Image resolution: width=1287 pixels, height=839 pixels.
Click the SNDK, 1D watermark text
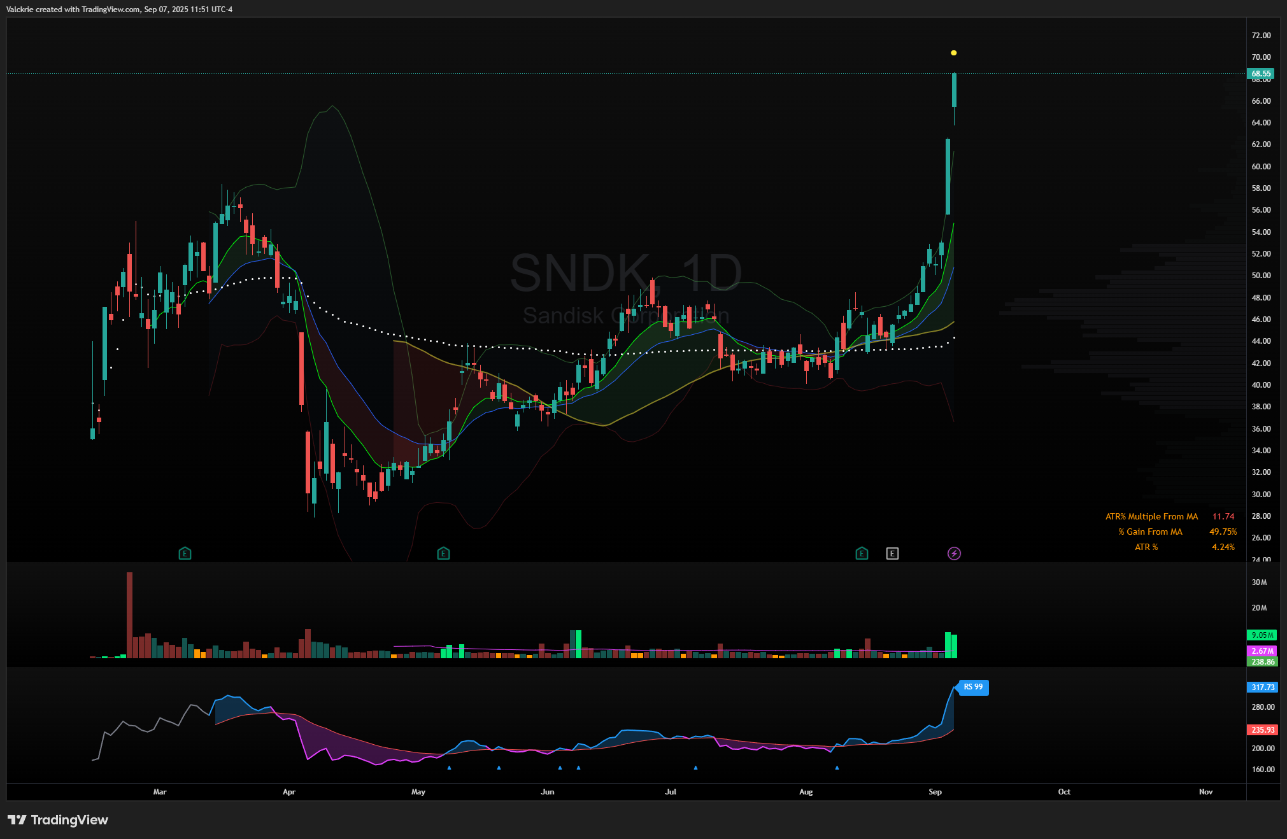coord(626,273)
